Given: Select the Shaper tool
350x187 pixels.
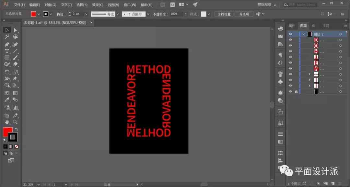Looking at the screenshot, I should click(7, 64).
